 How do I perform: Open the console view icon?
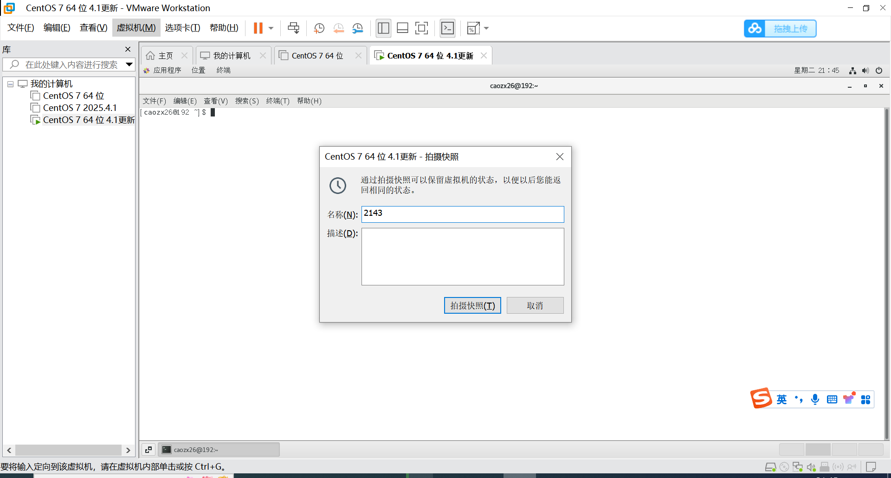click(x=447, y=28)
